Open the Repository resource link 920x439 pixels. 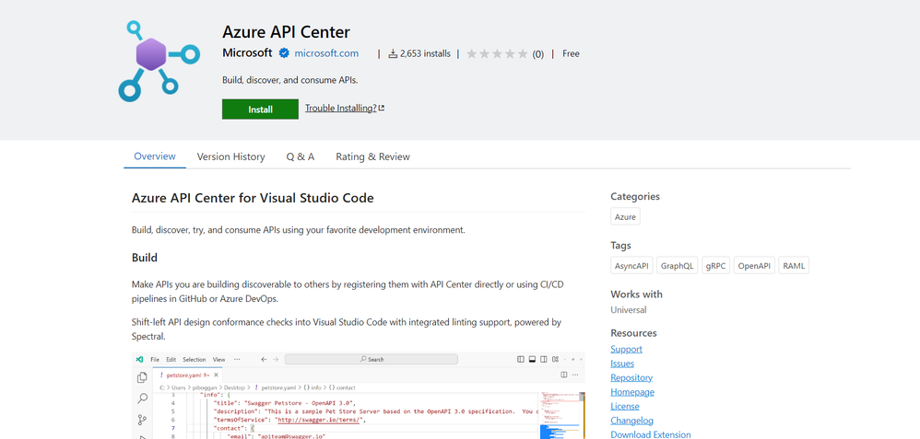click(x=631, y=377)
